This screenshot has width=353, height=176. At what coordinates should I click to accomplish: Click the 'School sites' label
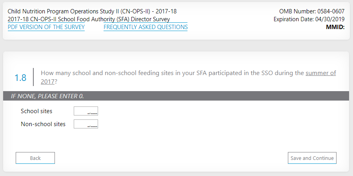pos(36,111)
